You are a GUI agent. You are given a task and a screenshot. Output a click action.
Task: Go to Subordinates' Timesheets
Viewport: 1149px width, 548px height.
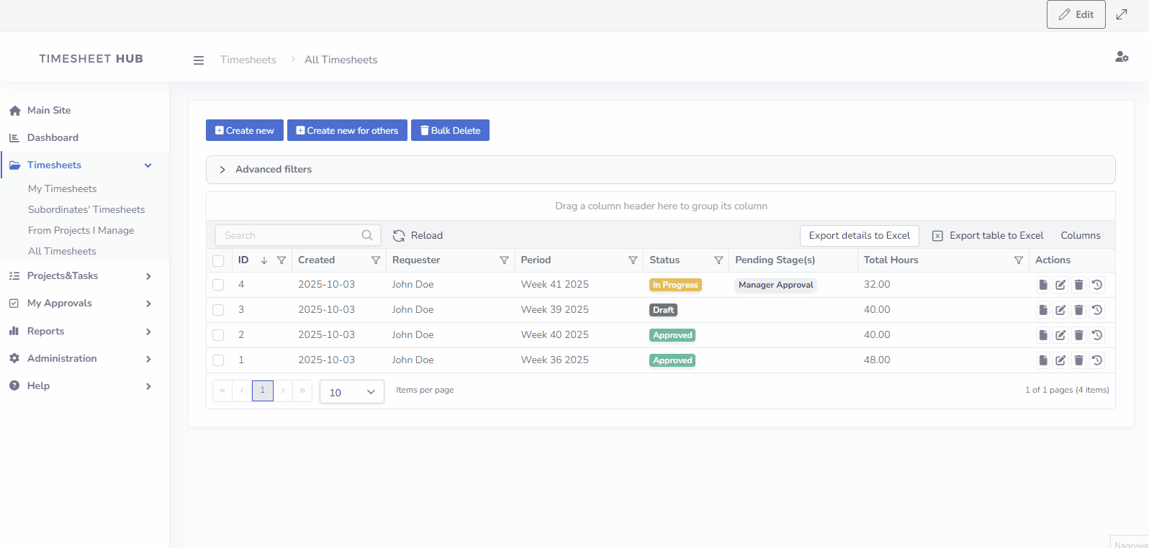[x=86, y=209]
